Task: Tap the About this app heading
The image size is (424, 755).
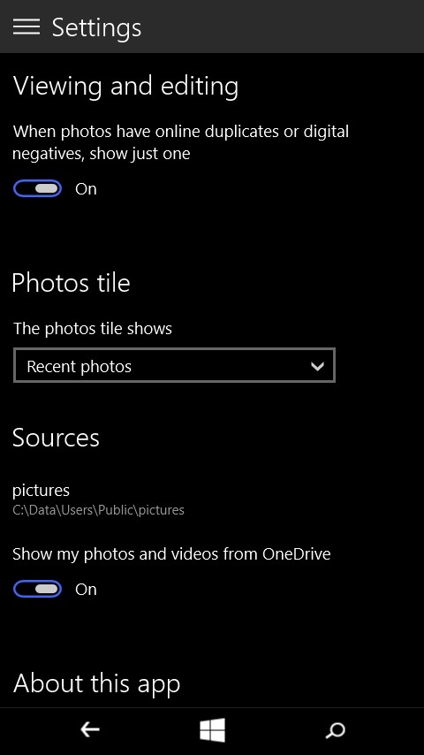Action: click(97, 683)
